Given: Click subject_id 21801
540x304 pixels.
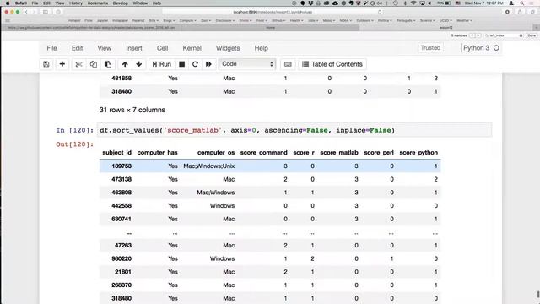Looking at the screenshot, I should 123,272.
